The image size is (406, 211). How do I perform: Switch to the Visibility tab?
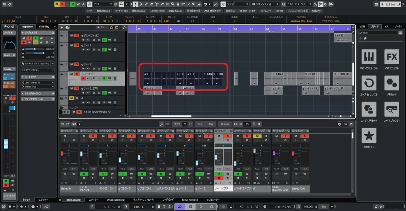point(44,27)
